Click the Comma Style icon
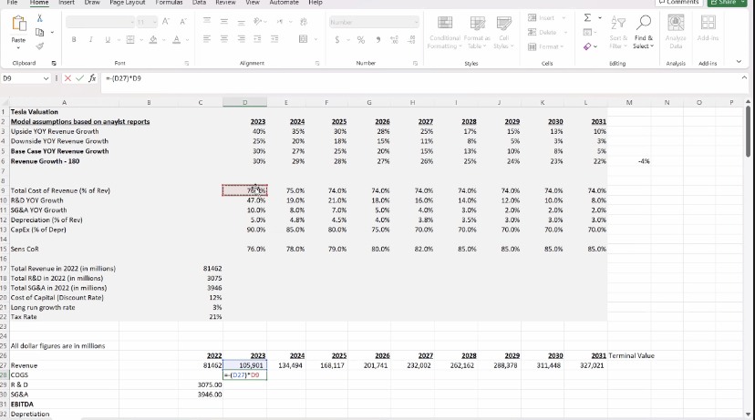 [378, 40]
